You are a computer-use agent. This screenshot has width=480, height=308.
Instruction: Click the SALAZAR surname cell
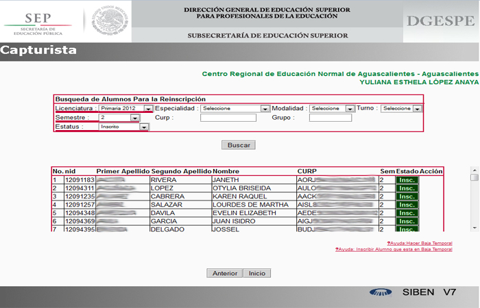pyautogui.click(x=180, y=205)
